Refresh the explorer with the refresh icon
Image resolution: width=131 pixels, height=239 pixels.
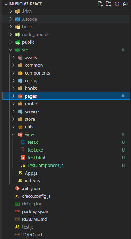pyautogui.click(x=117, y=4)
